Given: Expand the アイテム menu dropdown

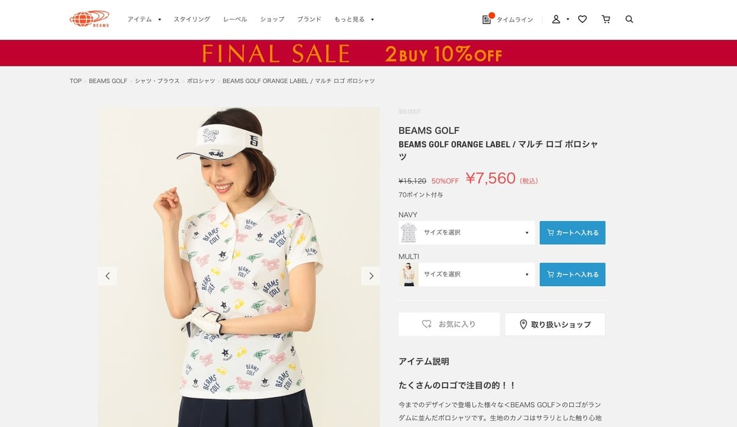Looking at the screenshot, I should pyautogui.click(x=144, y=19).
